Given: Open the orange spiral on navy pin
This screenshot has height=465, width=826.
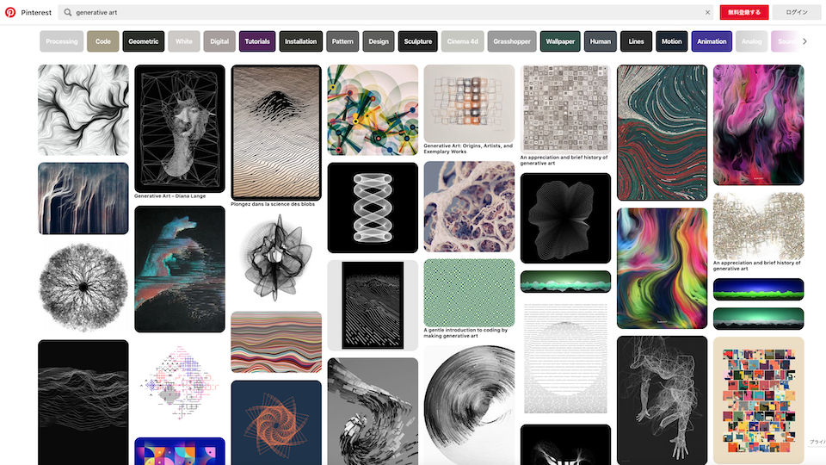Looking at the screenshot, I should click(x=276, y=422).
